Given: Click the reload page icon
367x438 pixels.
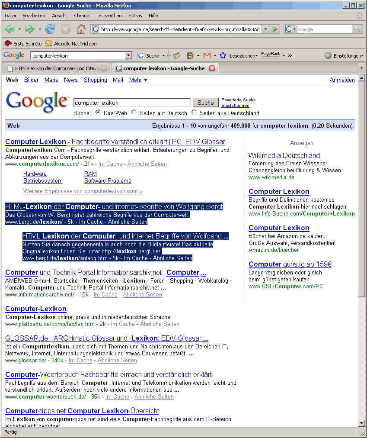Looking at the screenshot, I should coord(51,29).
